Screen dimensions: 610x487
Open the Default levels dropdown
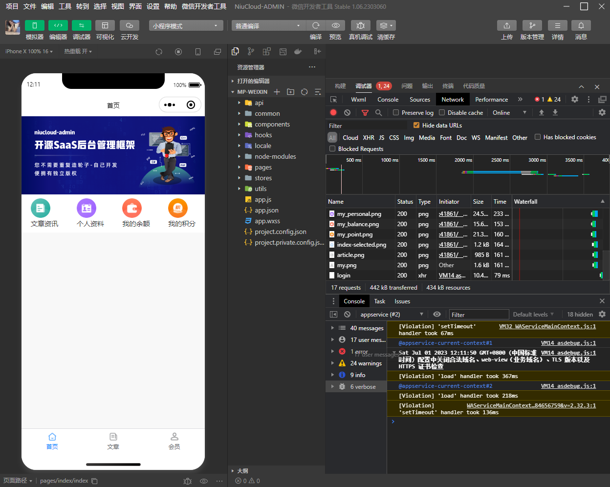tap(533, 314)
